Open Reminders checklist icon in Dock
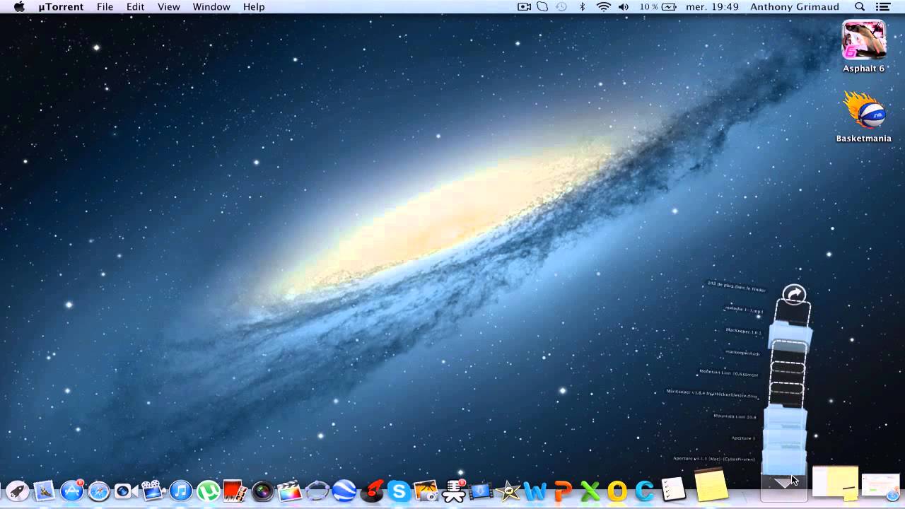905x509 pixels. [x=672, y=488]
